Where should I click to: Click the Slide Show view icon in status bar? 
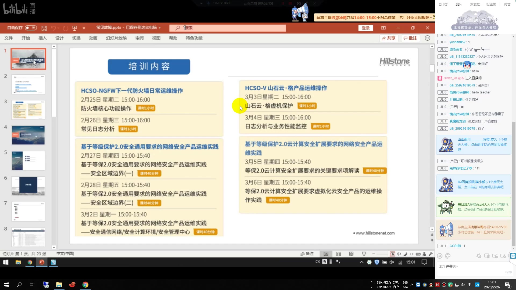[364, 254]
